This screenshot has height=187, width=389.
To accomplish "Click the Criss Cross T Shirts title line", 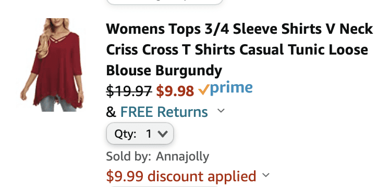I will point(237,50).
